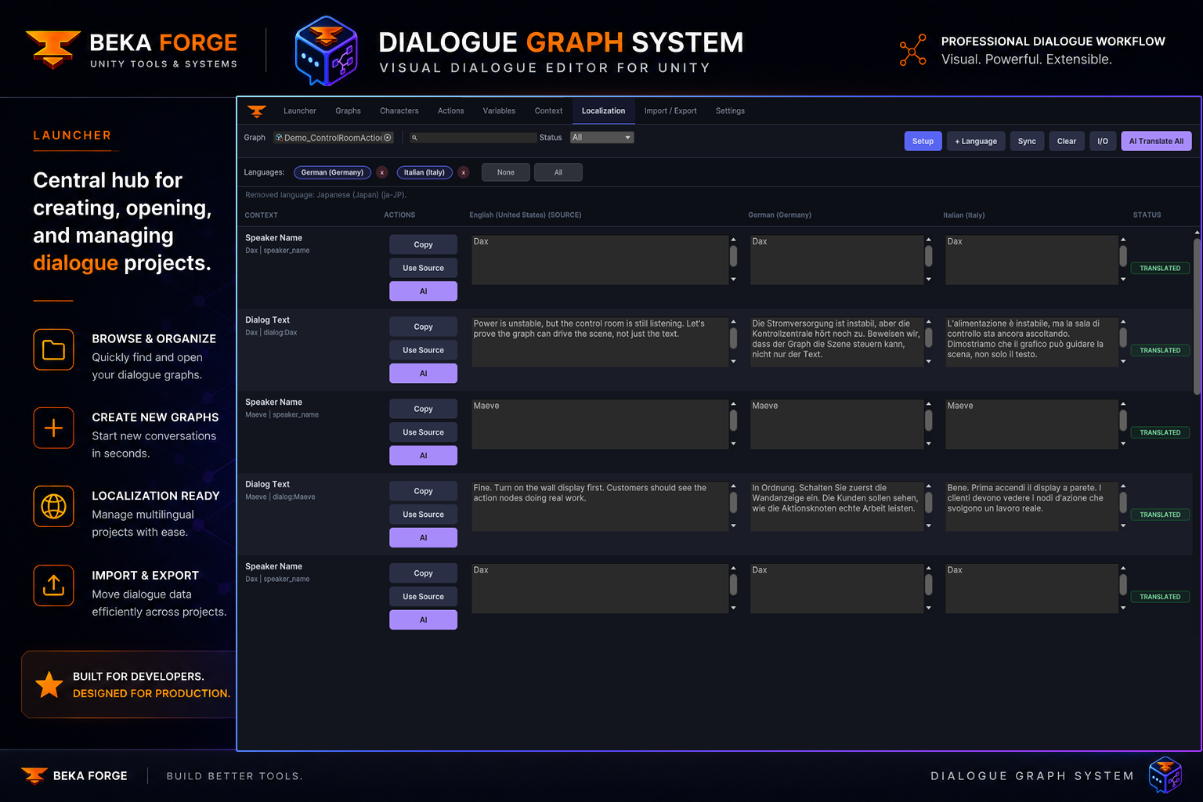Click scrollbar thumb of English Power is unstable field

click(733, 338)
